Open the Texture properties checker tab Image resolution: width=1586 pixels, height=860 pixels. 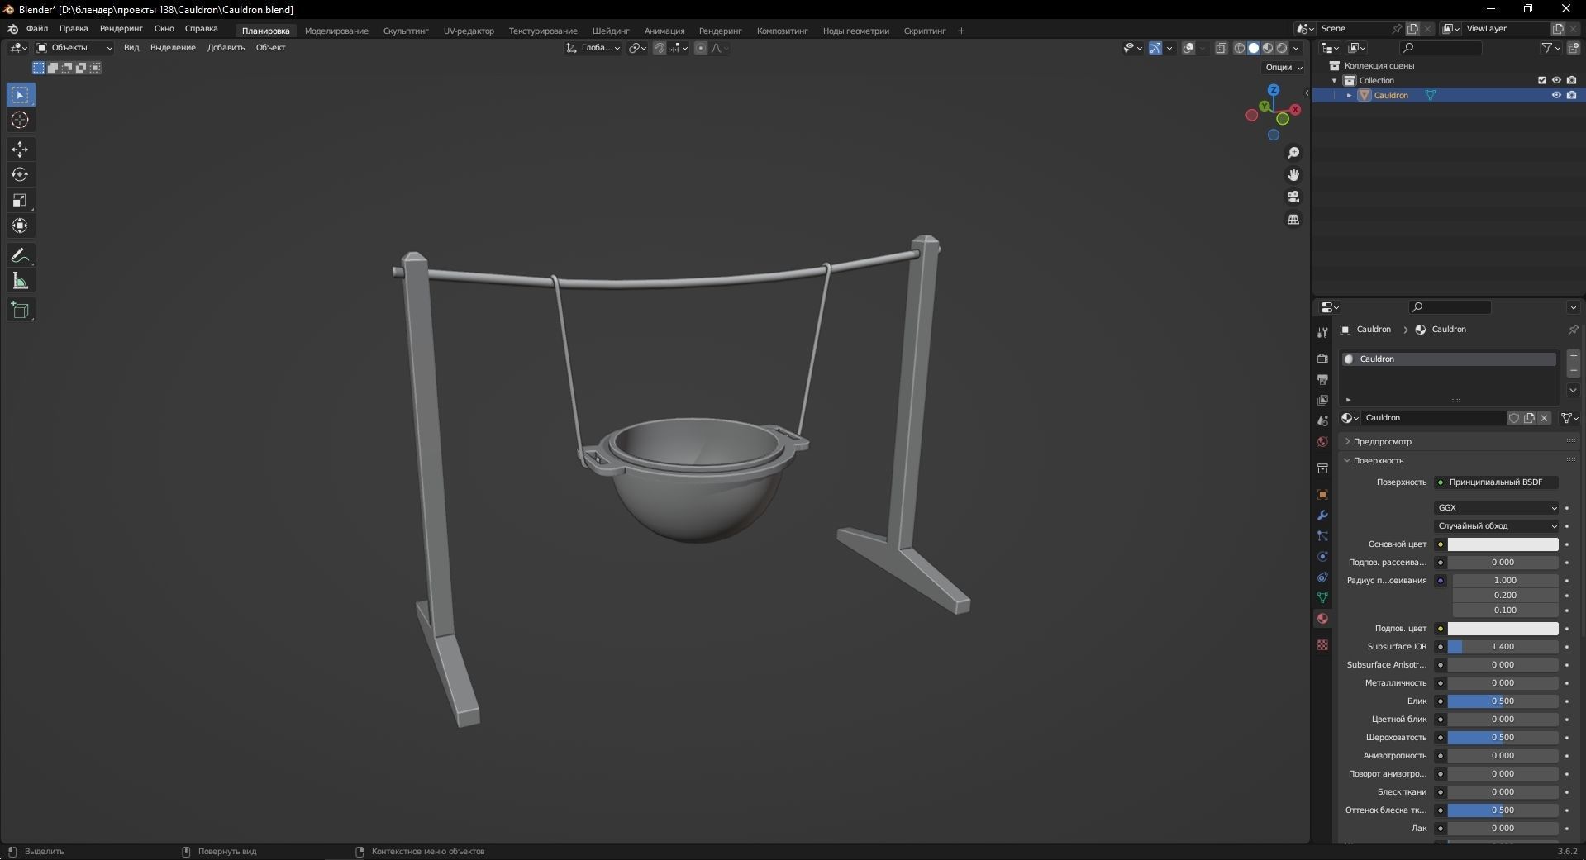[x=1322, y=644]
